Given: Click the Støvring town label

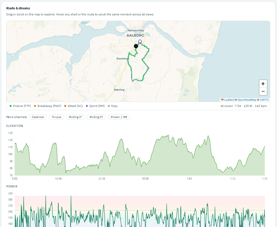Looking at the screenshot, I should pos(119,90).
